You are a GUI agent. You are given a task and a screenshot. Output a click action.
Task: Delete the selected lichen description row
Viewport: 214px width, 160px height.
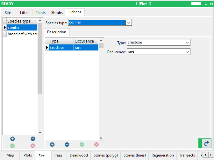point(67,144)
